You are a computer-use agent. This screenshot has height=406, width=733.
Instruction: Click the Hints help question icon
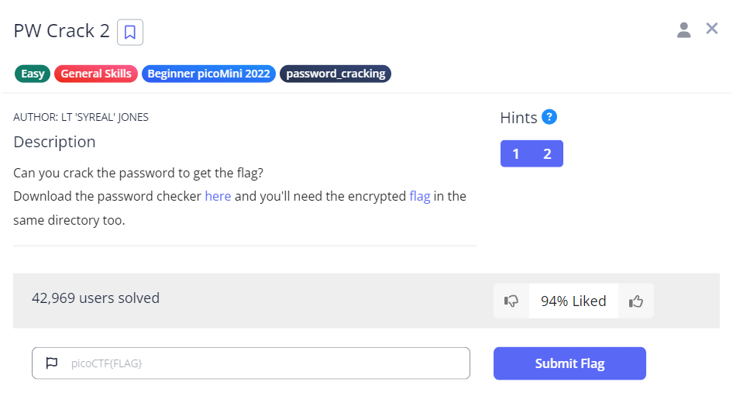click(x=549, y=117)
